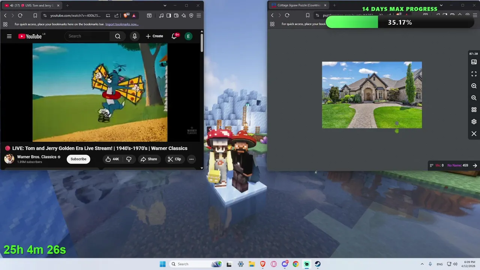
Task: Bookmark the jigsaw puzzle page
Action: 307,15
